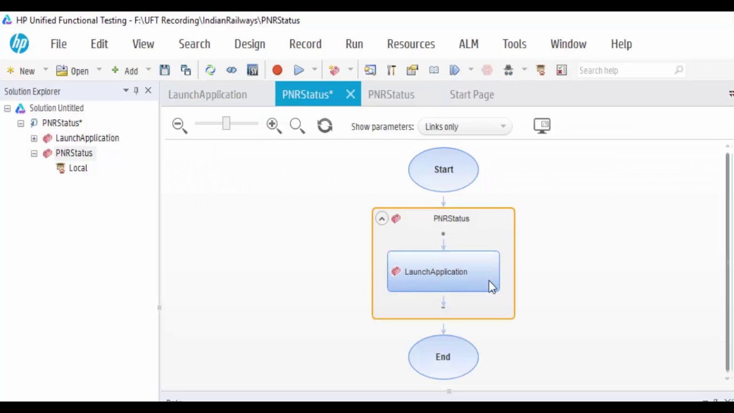Select the End node on canvas
Image resolution: width=734 pixels, height=413 pixels.
pyautogui.click(x=443, y=357)
